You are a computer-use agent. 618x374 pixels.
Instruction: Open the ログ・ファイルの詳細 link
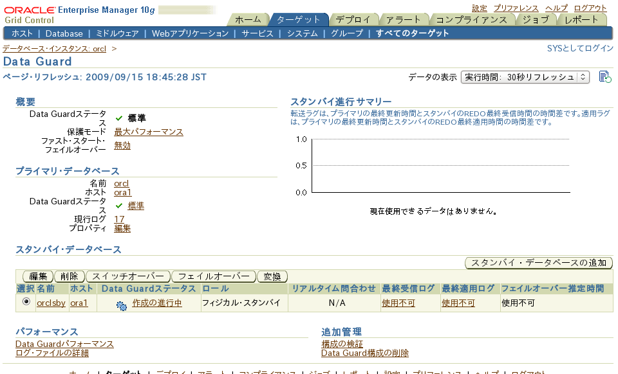(x=52, y=353)
